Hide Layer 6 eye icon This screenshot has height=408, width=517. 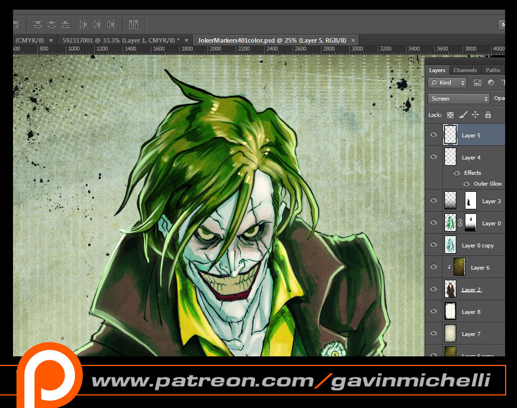[x=434, y=267]
